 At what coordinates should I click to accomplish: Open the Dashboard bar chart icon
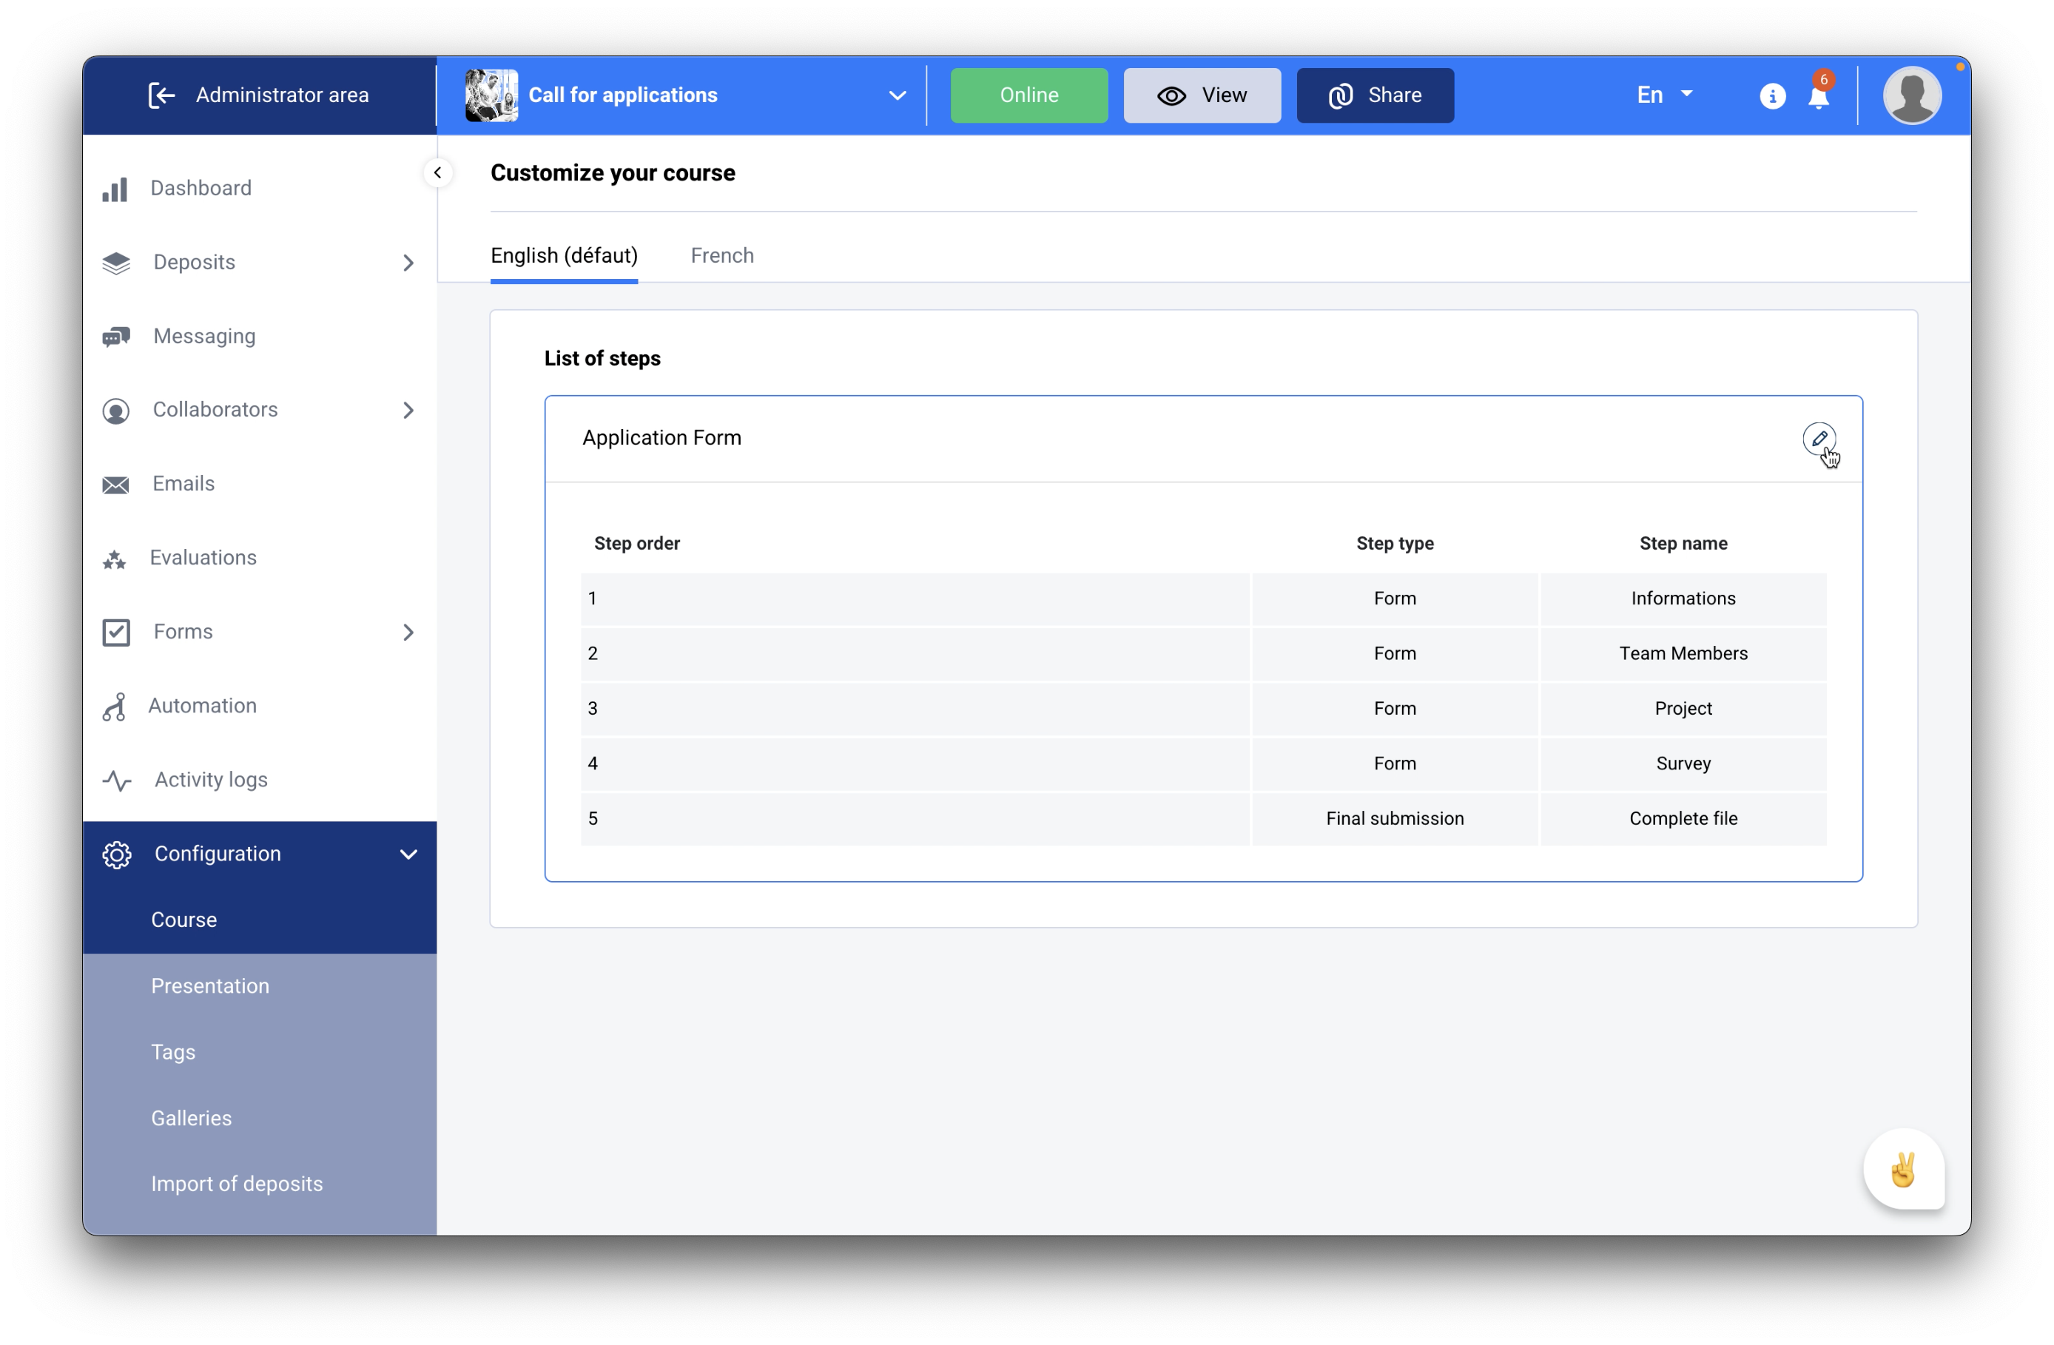coord(115,189)
